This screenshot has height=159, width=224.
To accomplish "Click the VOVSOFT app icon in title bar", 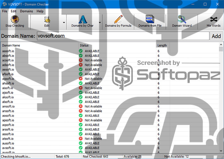I will [4, 4].
